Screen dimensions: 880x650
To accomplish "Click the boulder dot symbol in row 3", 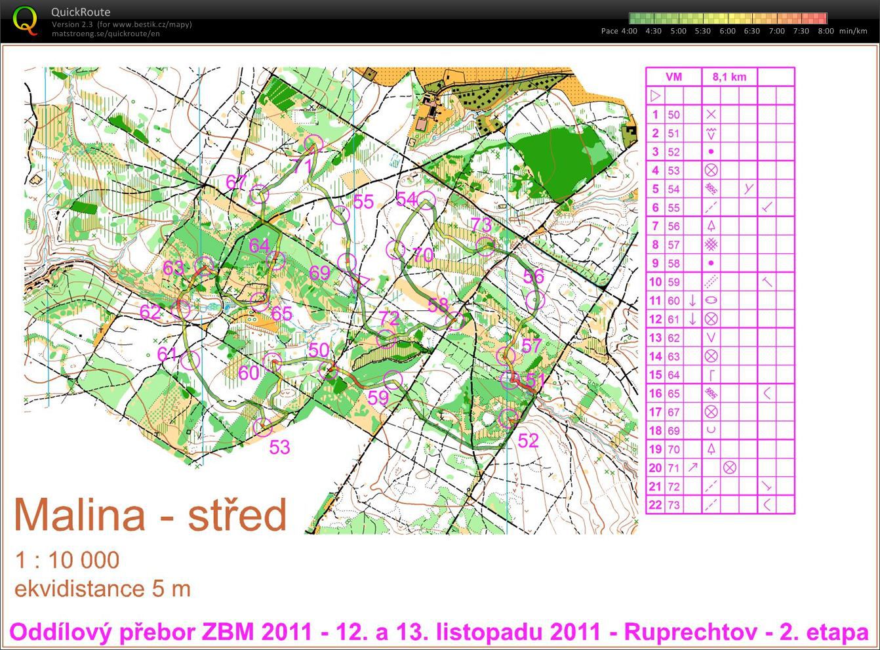I will [711, 152].
